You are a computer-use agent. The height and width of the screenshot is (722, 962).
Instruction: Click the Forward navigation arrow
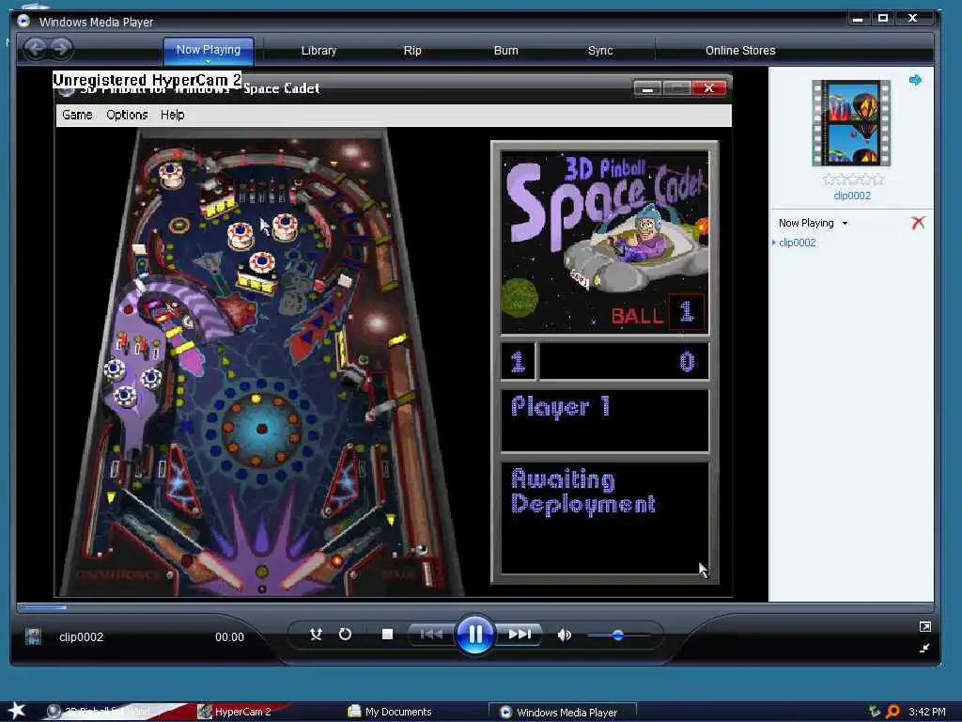click(x=61, y=49)
